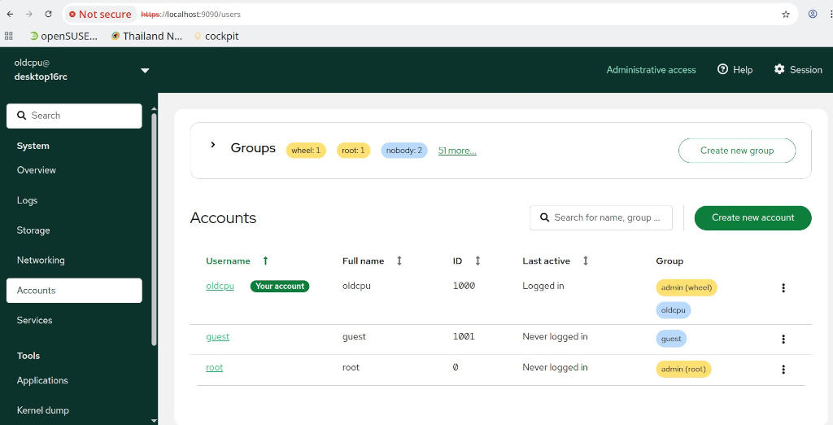Expand the Groups section chevron
Screen dimensions: 833x425
tap(213, 145)
